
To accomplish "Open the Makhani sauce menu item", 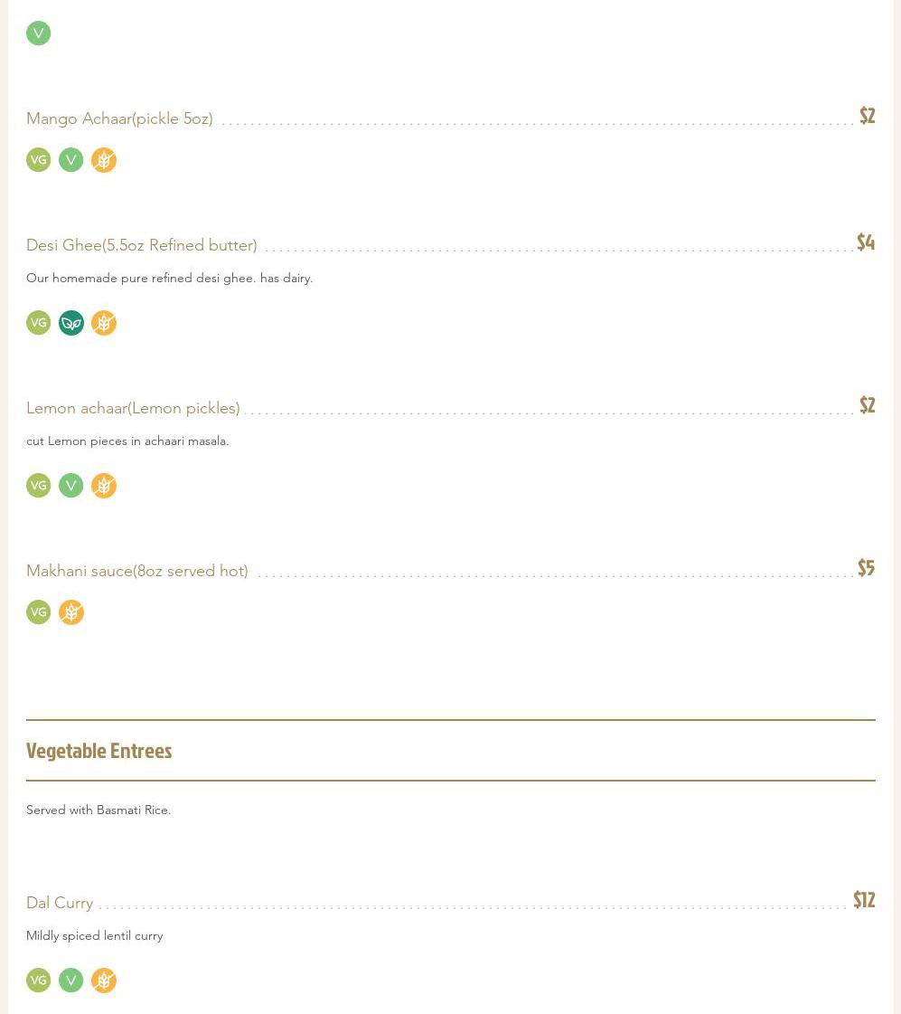I will pyautogui.click(x=136, y=571).
